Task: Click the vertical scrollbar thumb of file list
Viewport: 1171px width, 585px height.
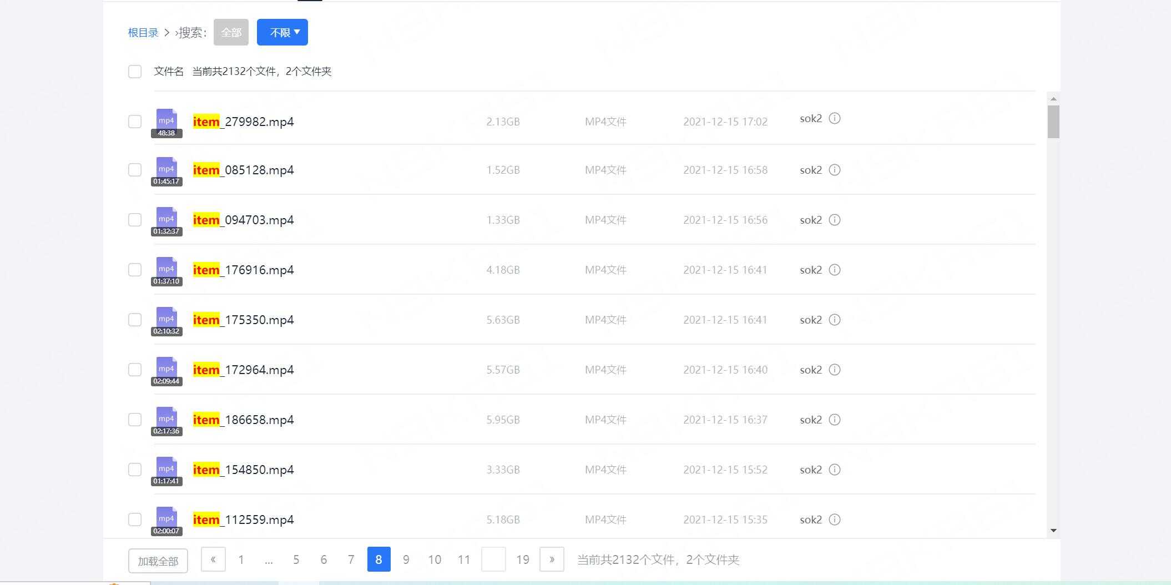Action: [x=1053, y=122]
